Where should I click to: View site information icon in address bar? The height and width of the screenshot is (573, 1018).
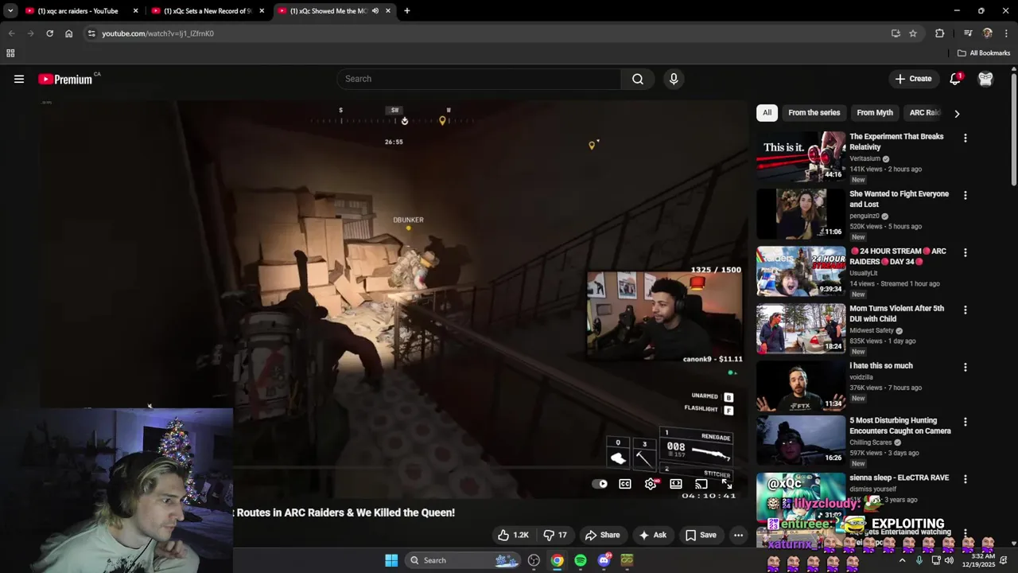(91, 33)
